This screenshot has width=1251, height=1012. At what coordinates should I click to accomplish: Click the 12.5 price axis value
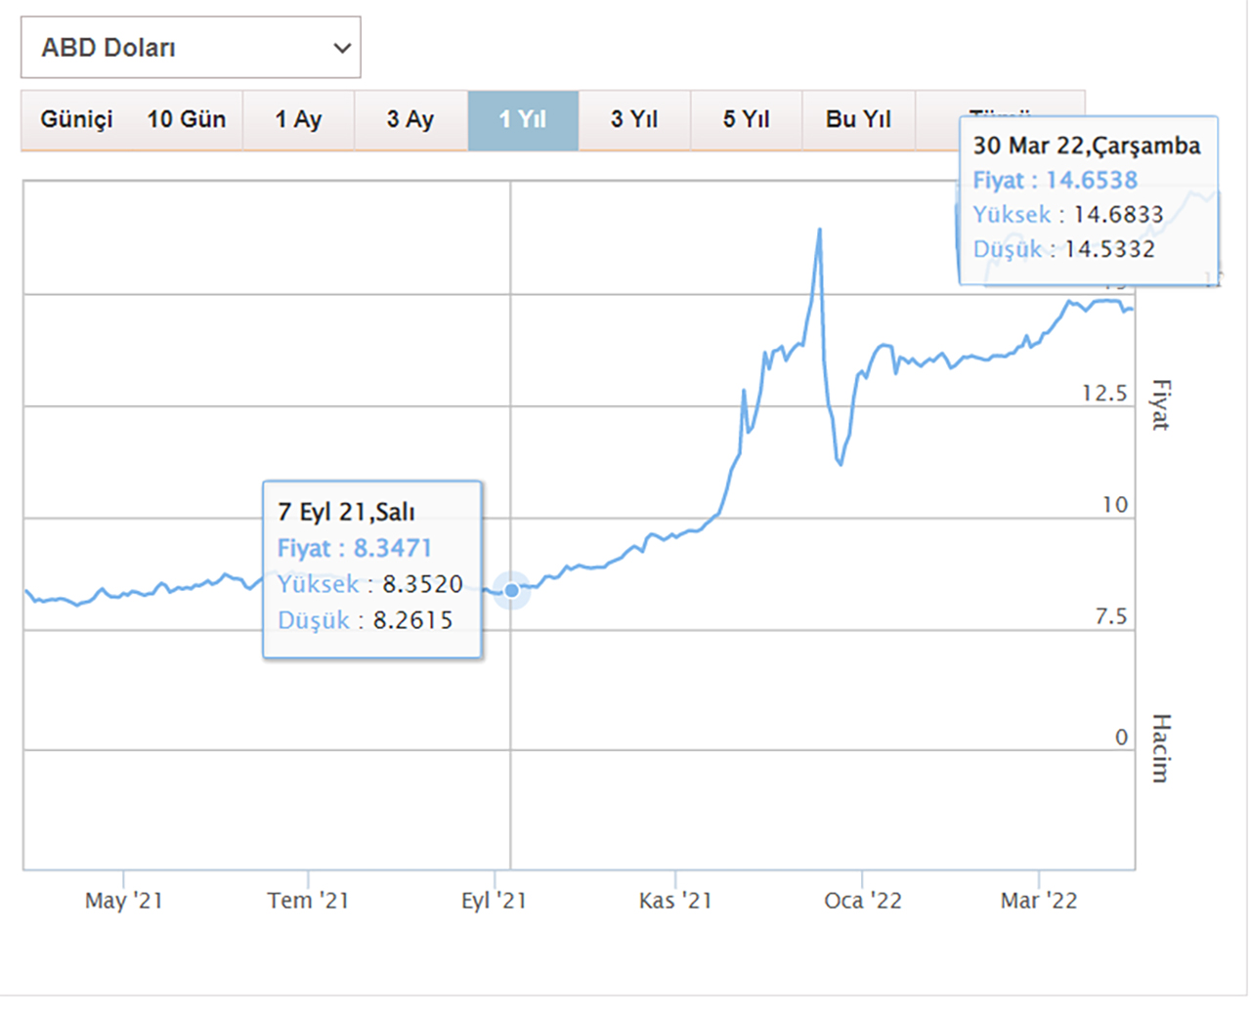click(x=1104, y=394)
